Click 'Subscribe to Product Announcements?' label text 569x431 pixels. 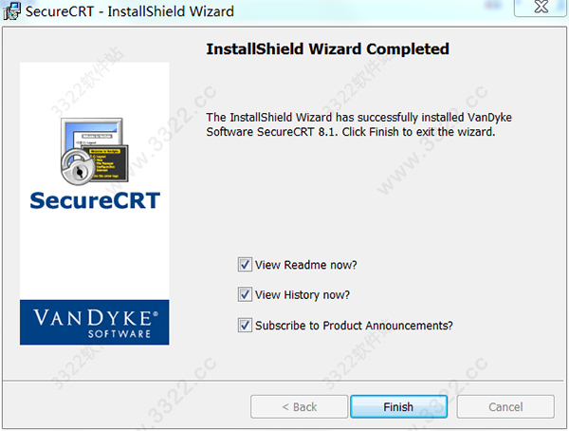tap(354, 326)
